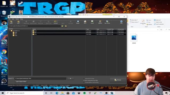Open Microsoft Edge desktop shortcut
The height and width of the screenshot is (95, 170).
coord(4,73)
